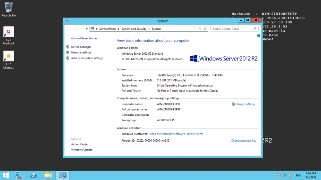Screen dimensions: 321x180
Task: Open Device Manager link
Action: pyautogui.click(x=81, y=47)
